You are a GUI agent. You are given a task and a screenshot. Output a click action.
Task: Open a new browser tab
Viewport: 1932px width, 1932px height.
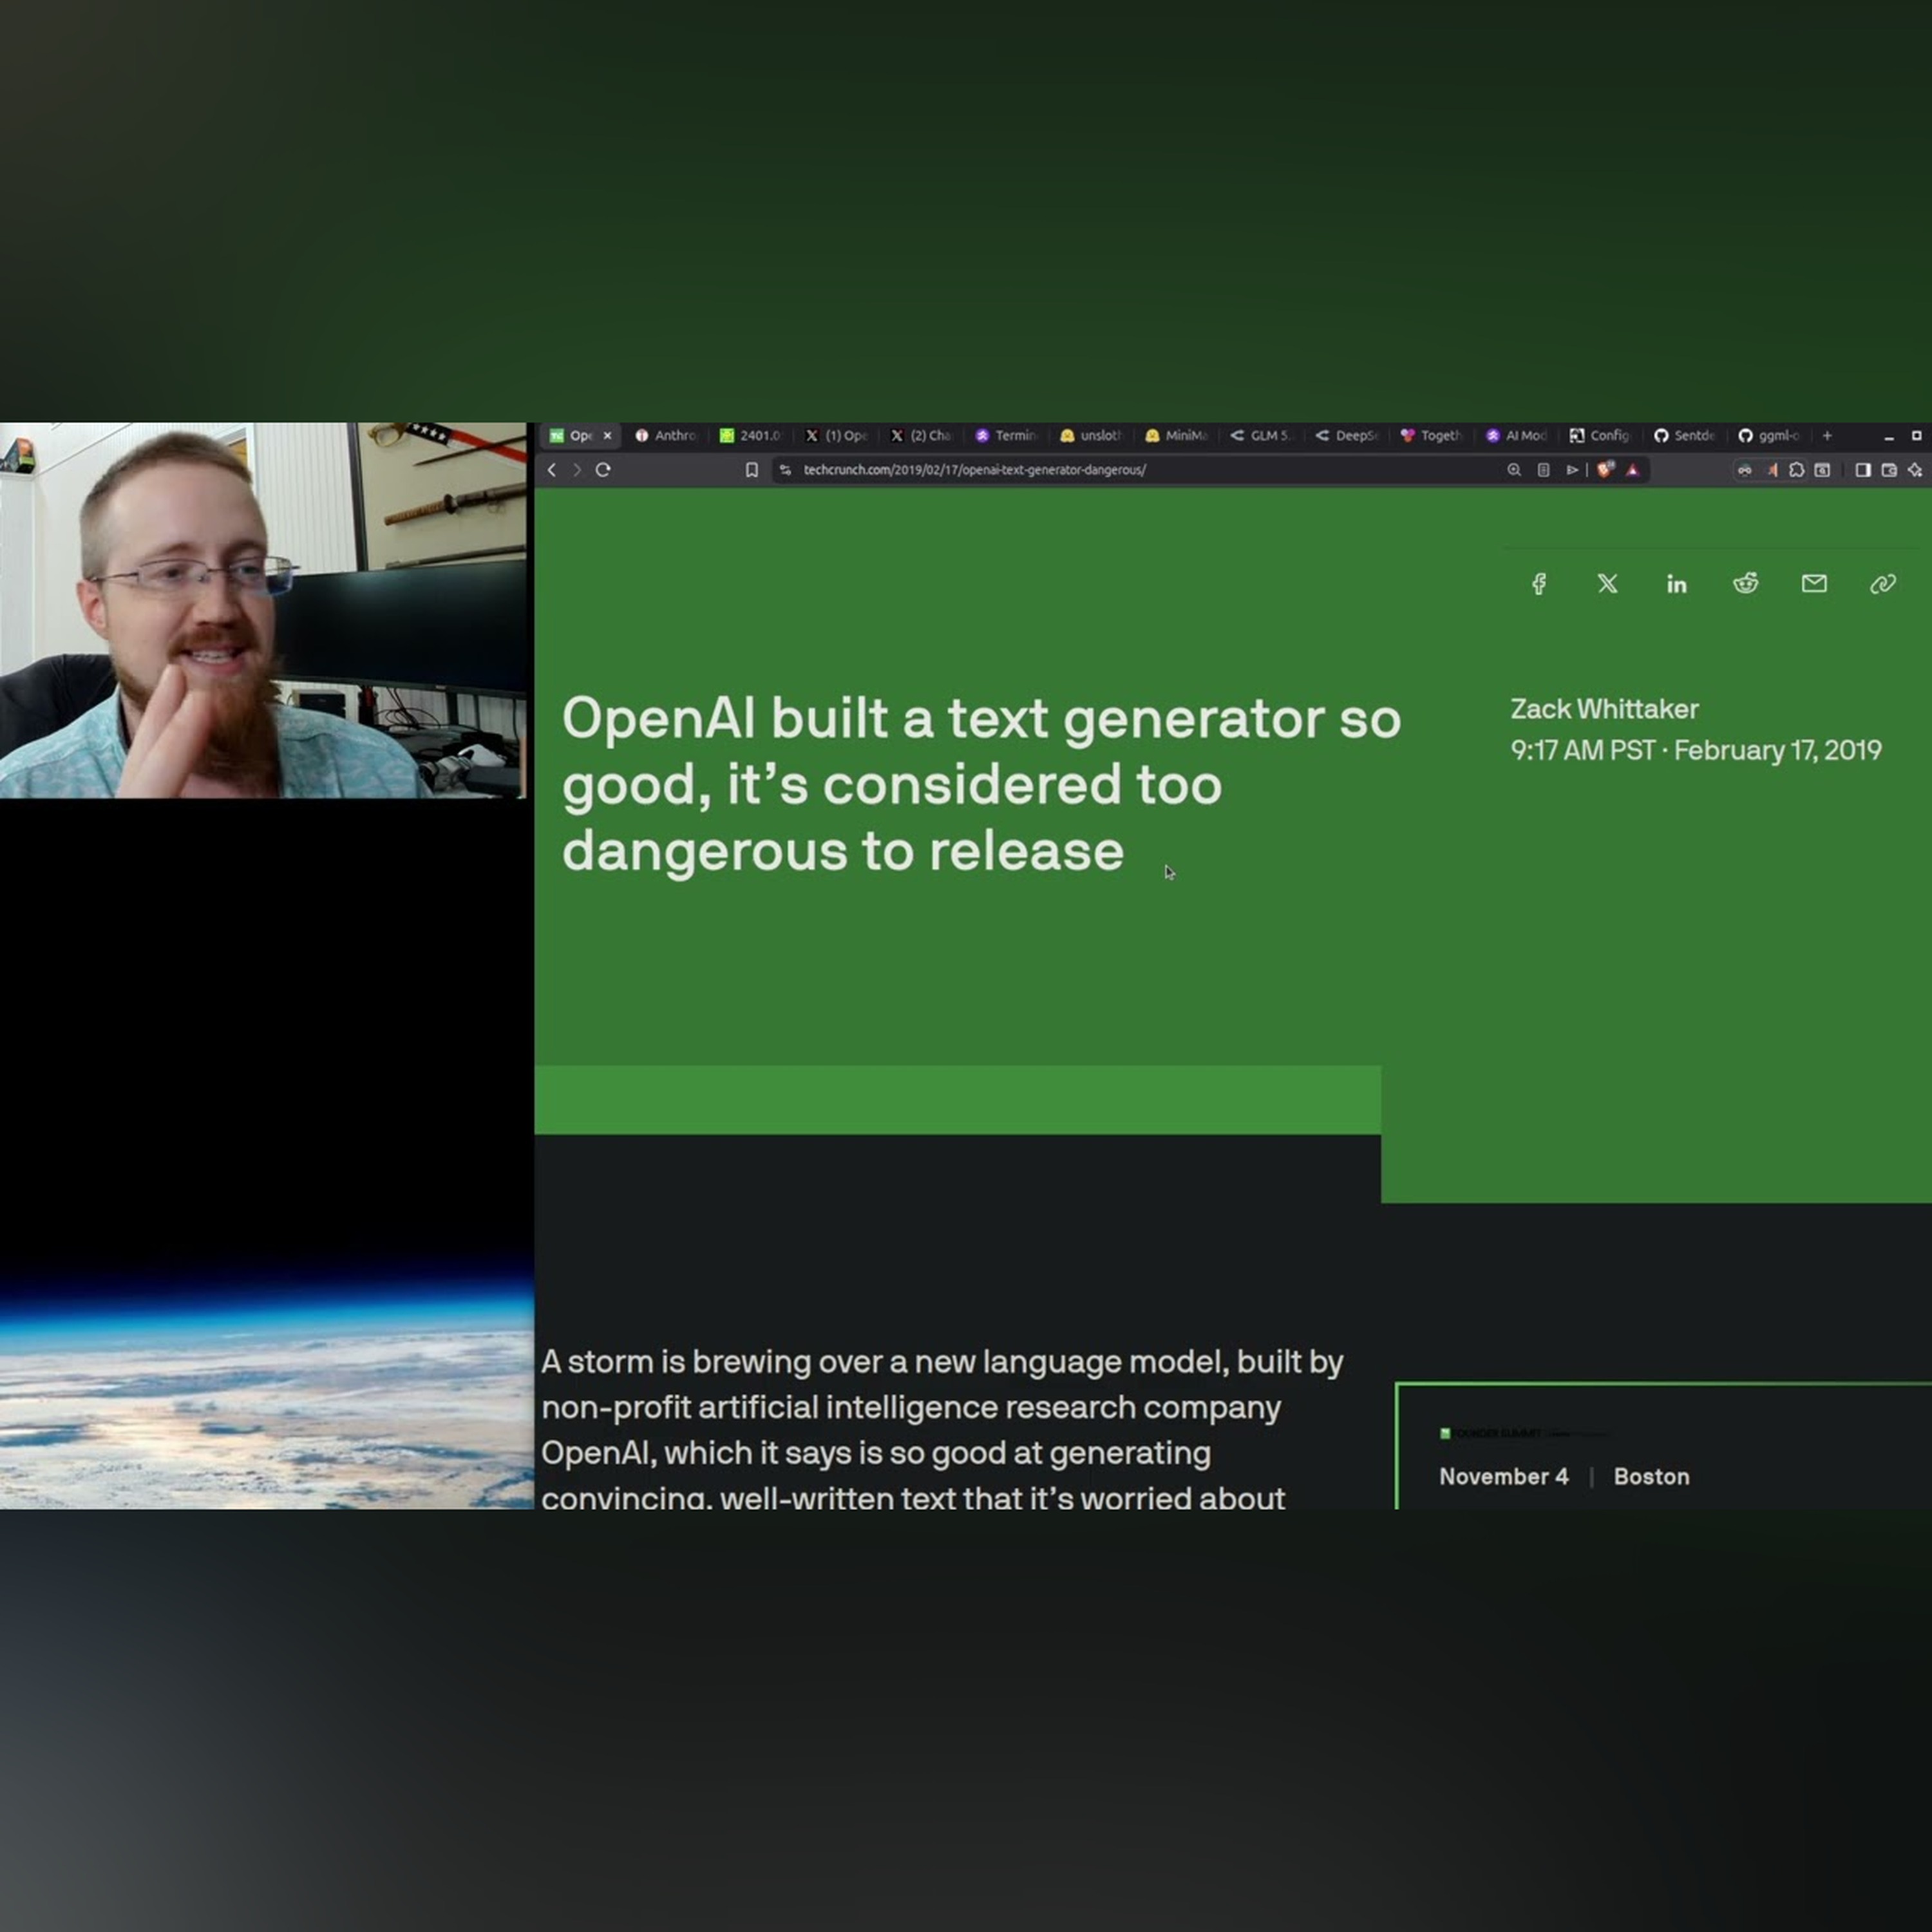click(1827, 436)
